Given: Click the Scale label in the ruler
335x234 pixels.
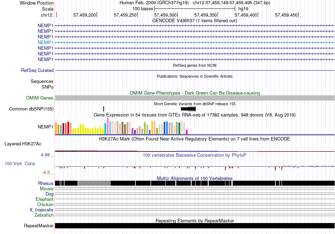Looking at the screenshot, I should tap(48, 9).
